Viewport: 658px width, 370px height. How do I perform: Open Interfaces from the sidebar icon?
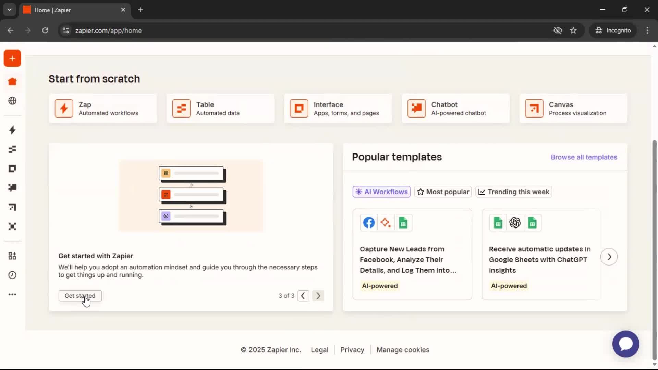click(x=12, y=169)
